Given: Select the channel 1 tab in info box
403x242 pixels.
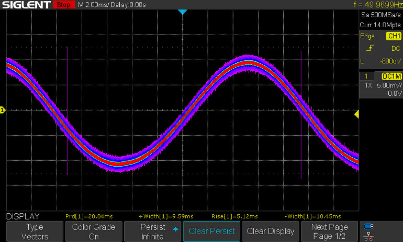Looking at the screenshot, I should coord(367,76).
